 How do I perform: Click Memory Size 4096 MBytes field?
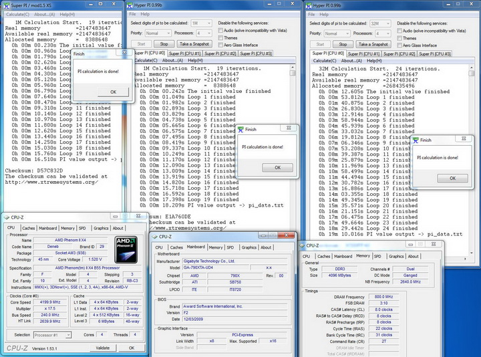(x=339, y=275)
